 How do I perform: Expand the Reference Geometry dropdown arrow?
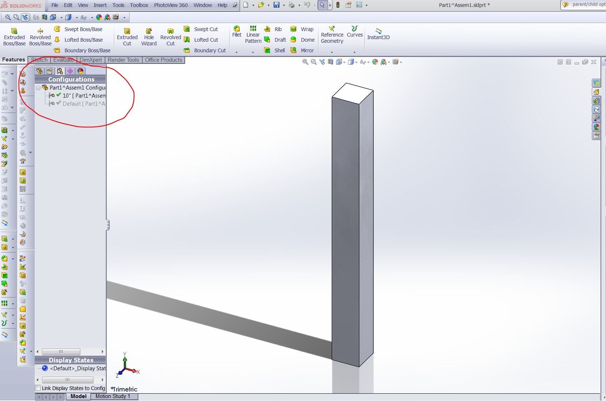pyautogui.click(x=332, y=52)
